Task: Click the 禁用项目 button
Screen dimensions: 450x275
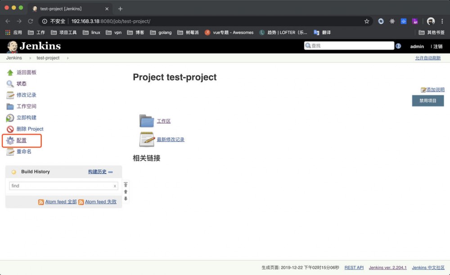Action: pos(427,101)
